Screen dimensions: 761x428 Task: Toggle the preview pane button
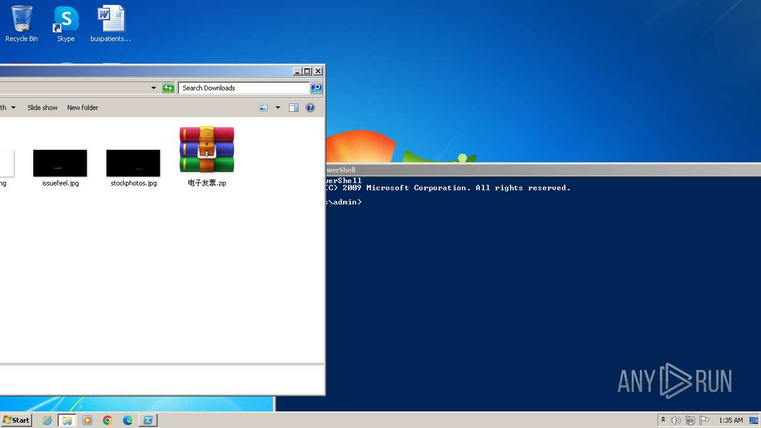[293, 108]
